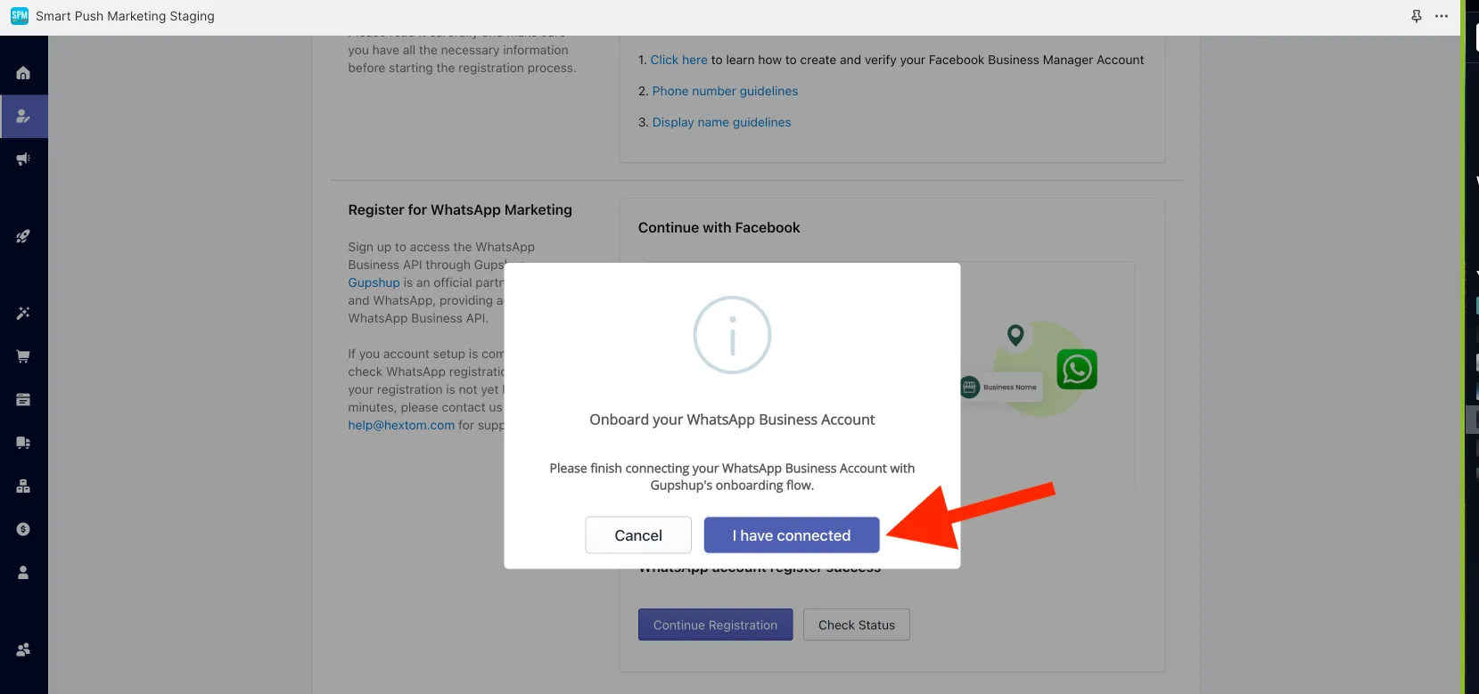The width and height of the screenshot is (1479, 694).
Task: Open 'Click here' Facebook Business Manager link
Action: tap(678, 60)
